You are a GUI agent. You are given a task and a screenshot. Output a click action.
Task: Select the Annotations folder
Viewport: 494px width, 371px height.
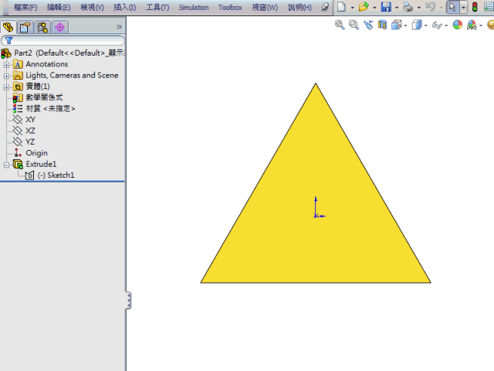40,64
